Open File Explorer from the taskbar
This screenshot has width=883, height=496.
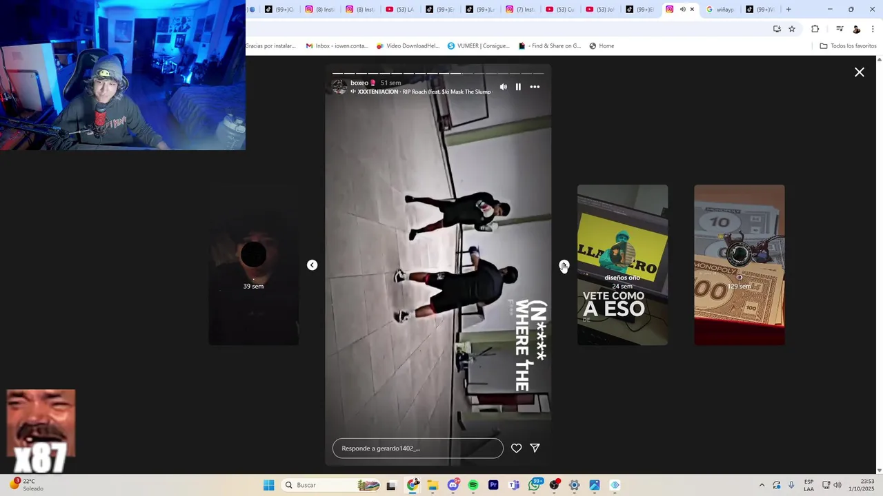433,485
